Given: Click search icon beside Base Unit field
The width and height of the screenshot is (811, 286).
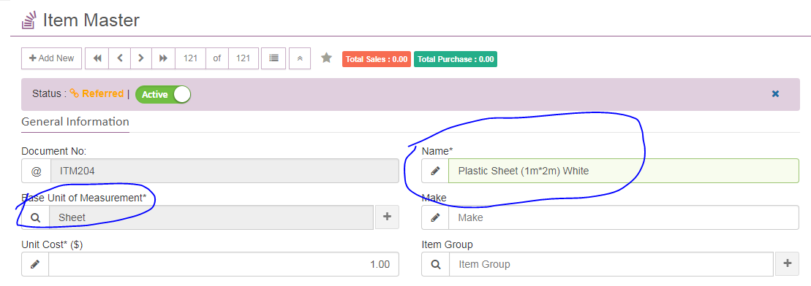Looking at the screenshot, I should coord(35,217).
